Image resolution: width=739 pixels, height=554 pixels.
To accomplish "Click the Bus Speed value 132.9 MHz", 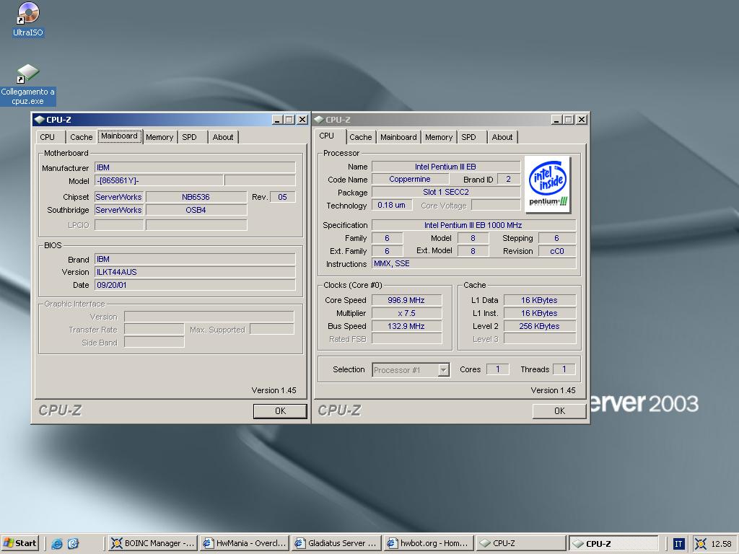I will [x=406, y=326].
